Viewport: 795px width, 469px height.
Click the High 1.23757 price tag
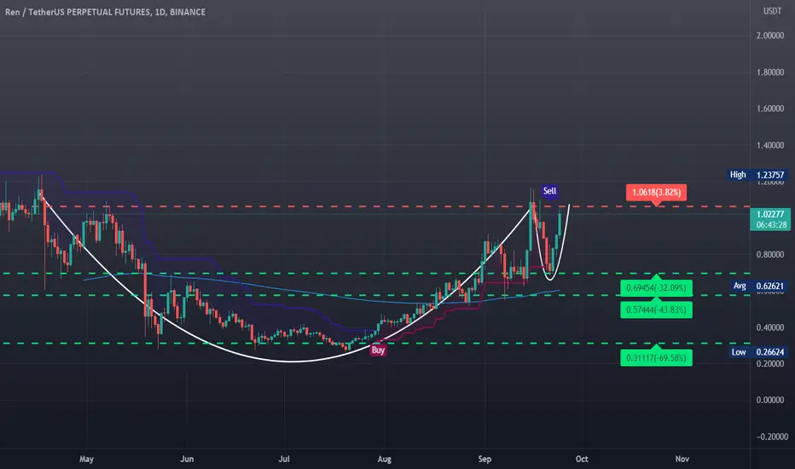click(758, 175)
